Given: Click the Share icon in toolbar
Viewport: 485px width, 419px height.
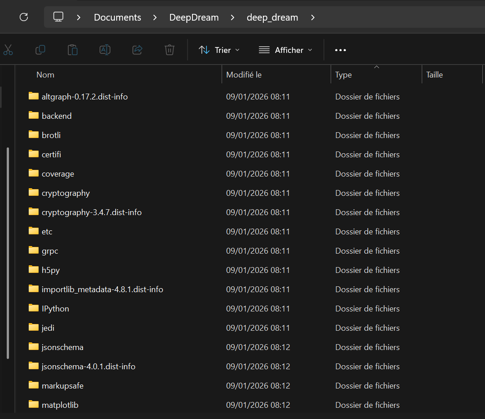Looking at the screenshot, I should (x=137, y=50).
